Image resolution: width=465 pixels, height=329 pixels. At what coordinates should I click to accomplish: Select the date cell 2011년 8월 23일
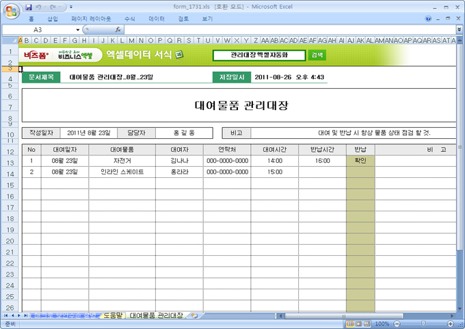(x=89, y=133)
